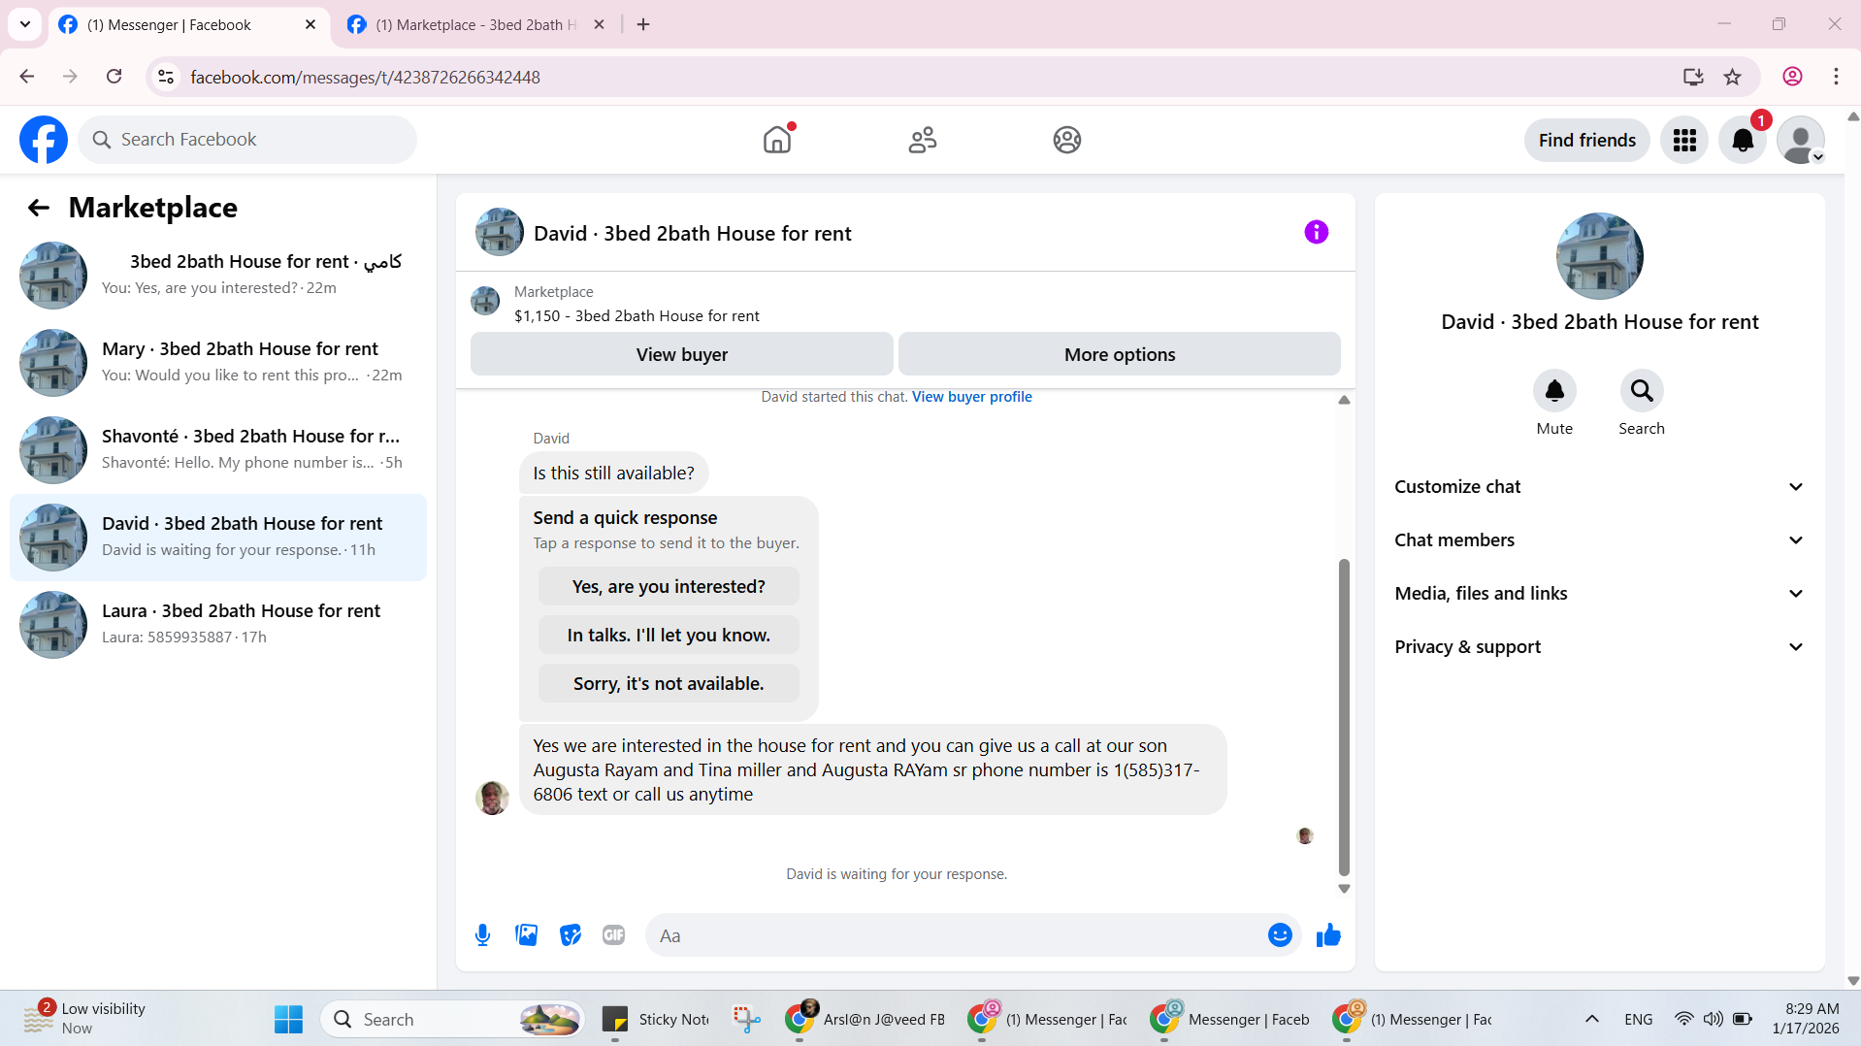Send quick reply 'Yes, are you interested?'
The height and width of the screenshot is (1046, 1861).
click(669, 587)
